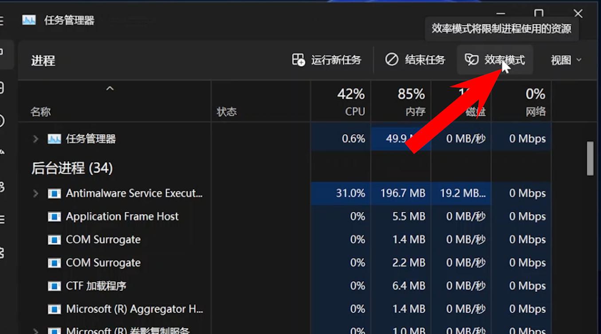Image resolution: width=601 pixels, height=334 pixels.
Task: Expand the 任务管理器 process entry
Action: tap(35, 139)
